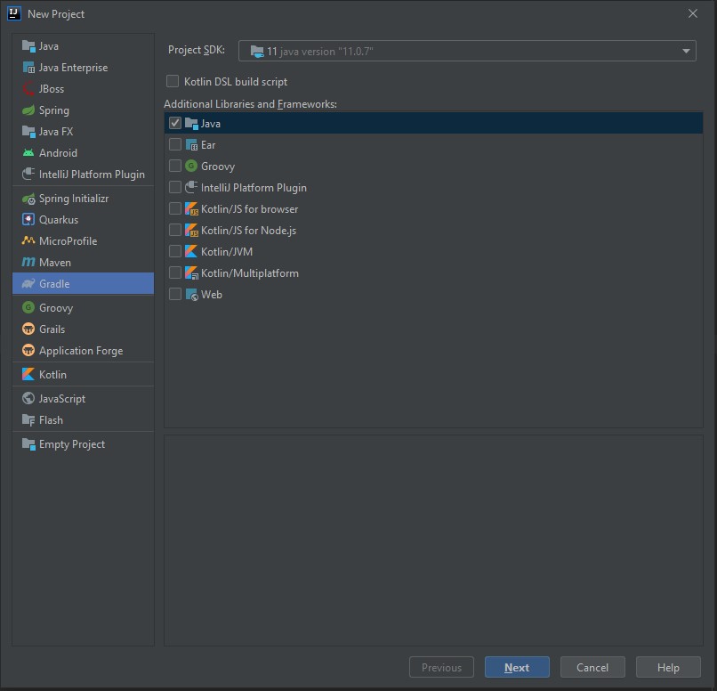Click the Kotlin/JS for Node.js framework icon
717x691 pixels.
191,230
